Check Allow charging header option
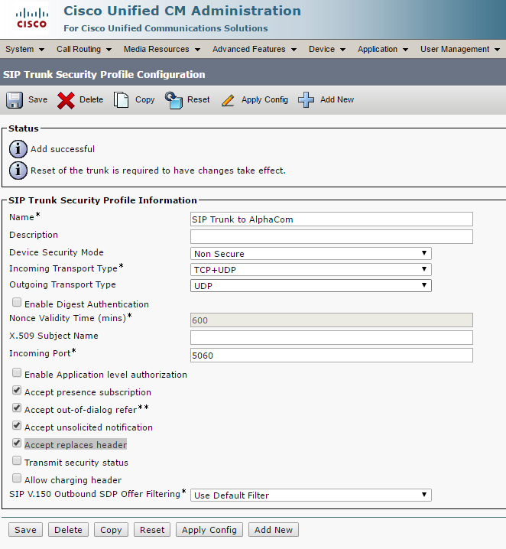This screenshot has width=506, height=549. [x=17, y=478]
